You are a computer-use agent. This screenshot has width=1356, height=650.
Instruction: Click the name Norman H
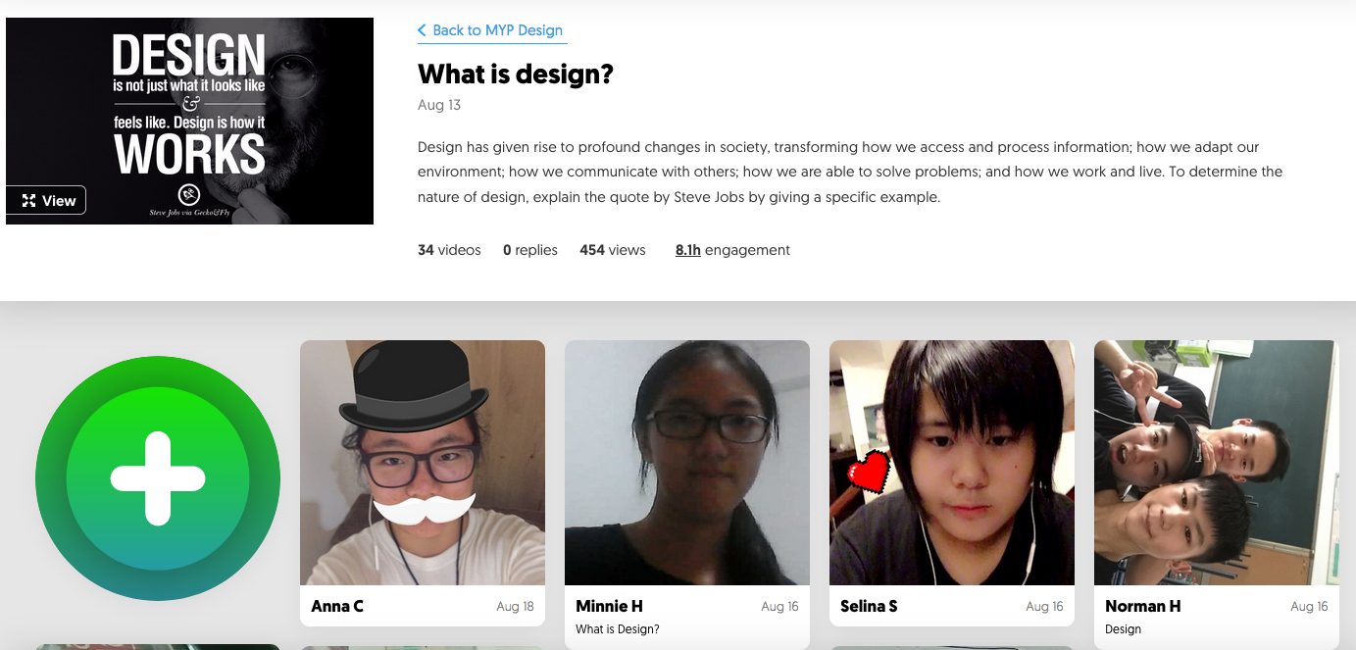tap(1142, 606)
